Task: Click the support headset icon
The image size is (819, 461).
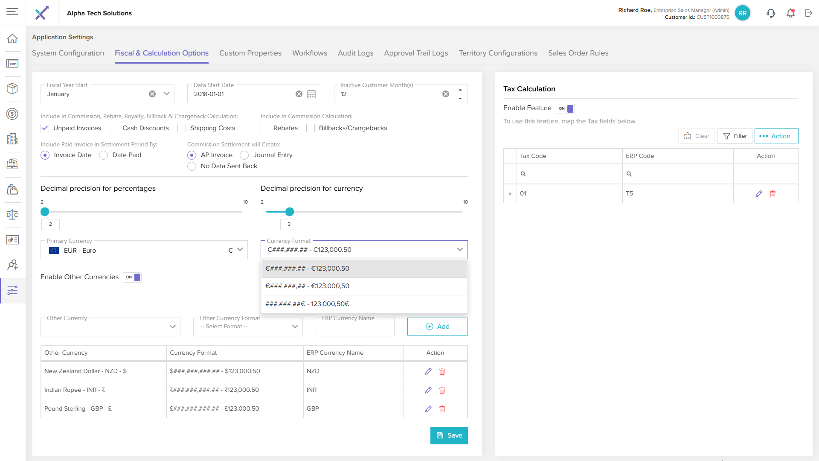Action: (x=770, y=13)
